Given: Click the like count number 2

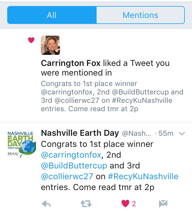Looking at the screenshot, I should click(x=134, y=204).
